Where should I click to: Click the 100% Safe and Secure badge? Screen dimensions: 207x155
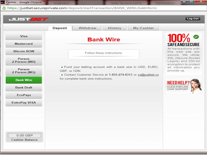(183, 40)
